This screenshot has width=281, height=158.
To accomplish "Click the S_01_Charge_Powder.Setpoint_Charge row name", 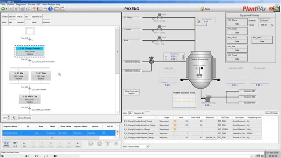I will (x=139, y=137).
